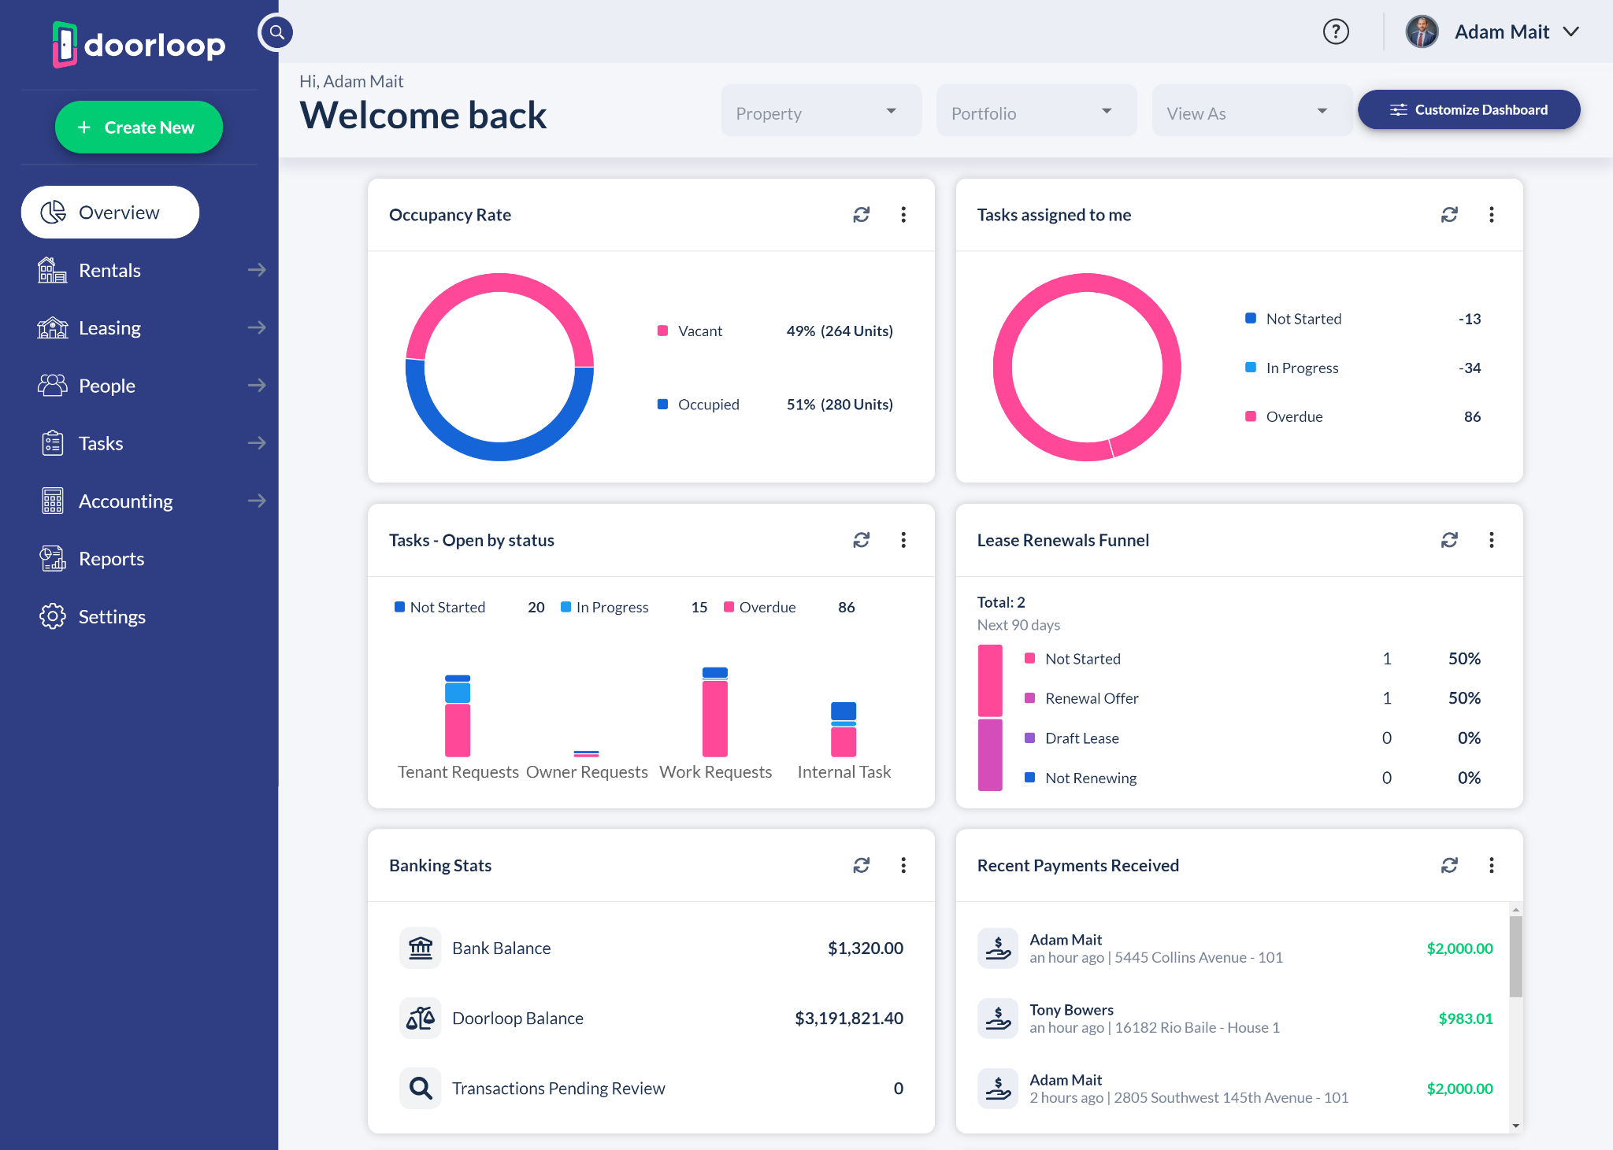Select the Leasing sidebar icon
The image size is (1613, 1150).
coord(52,327)
